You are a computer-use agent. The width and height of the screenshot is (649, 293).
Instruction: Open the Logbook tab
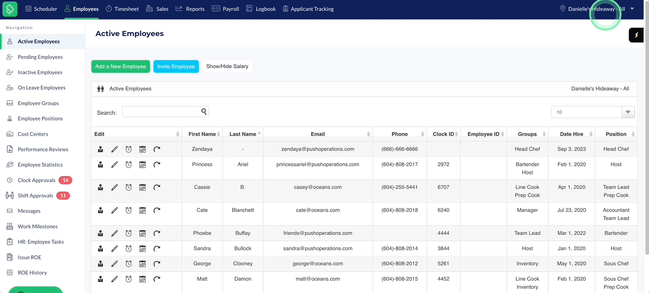click(261, 9)
